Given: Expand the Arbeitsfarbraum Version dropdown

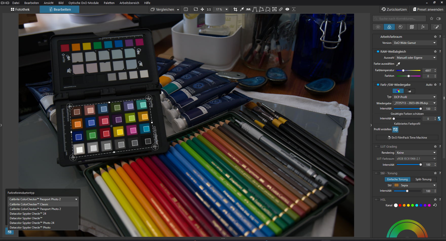Looking at the screenshot, I should pos(414,43).
